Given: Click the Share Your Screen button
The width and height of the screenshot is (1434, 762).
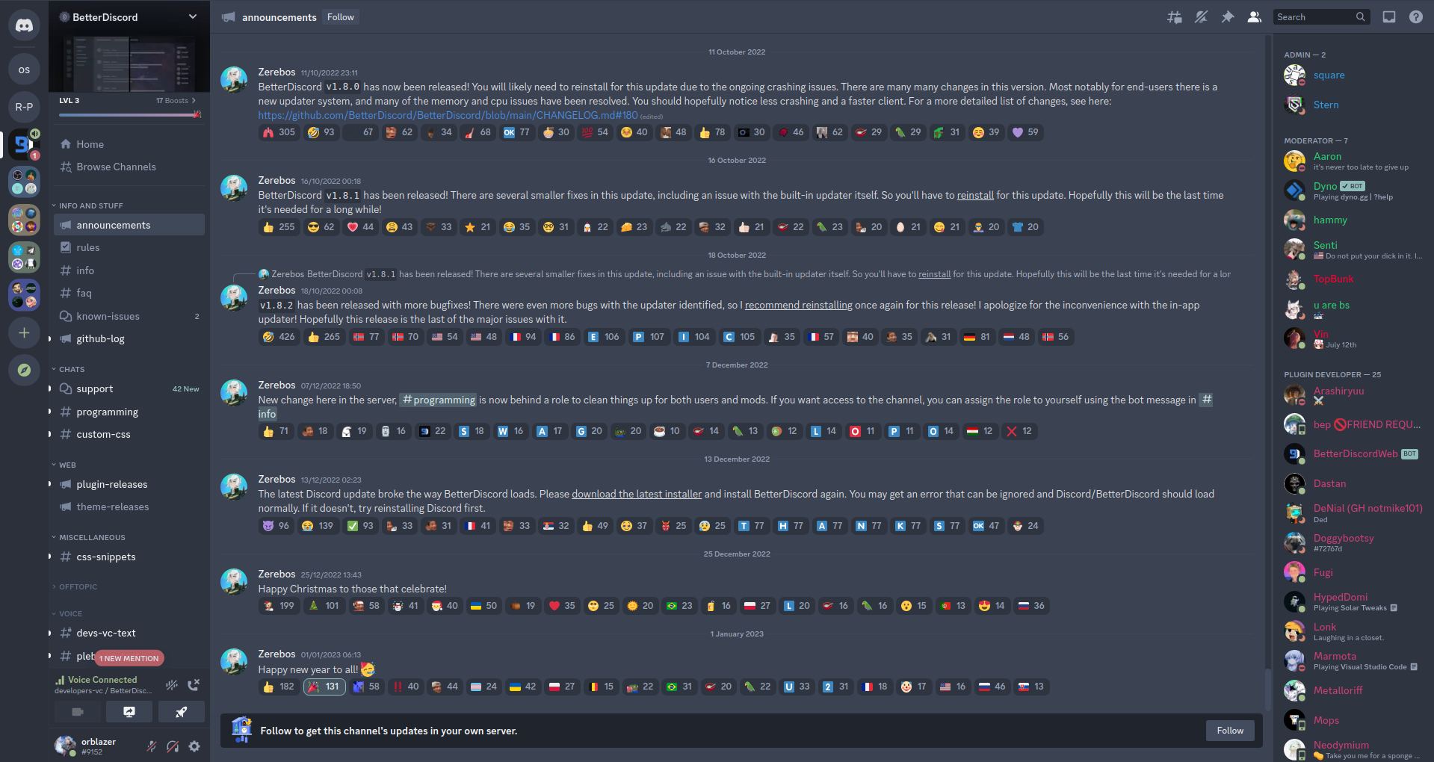Looking at the screenshot, I should click(129, 712).
